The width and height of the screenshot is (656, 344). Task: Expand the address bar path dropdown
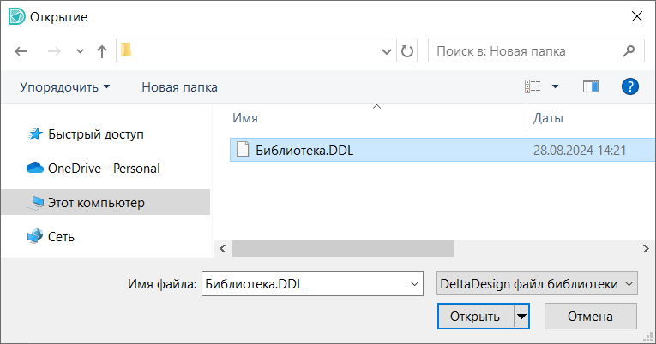tap(386, 50)
